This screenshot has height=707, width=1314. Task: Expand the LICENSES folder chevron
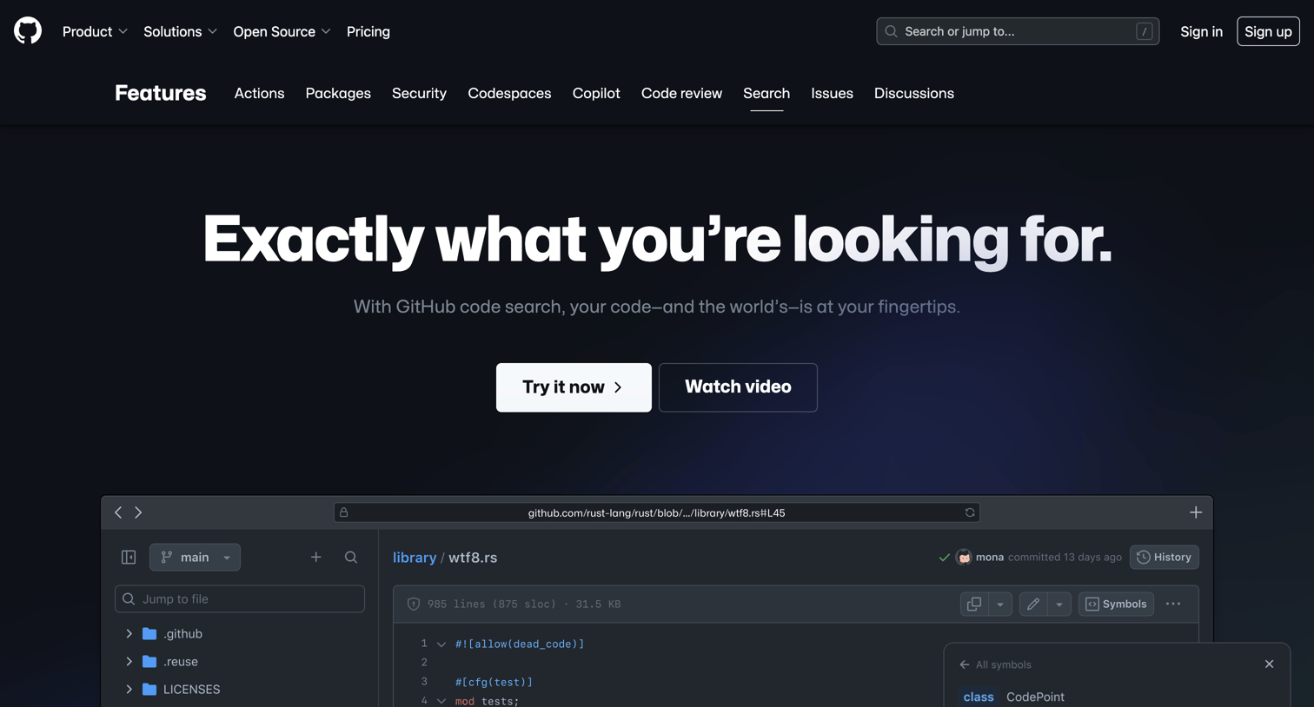129,690
